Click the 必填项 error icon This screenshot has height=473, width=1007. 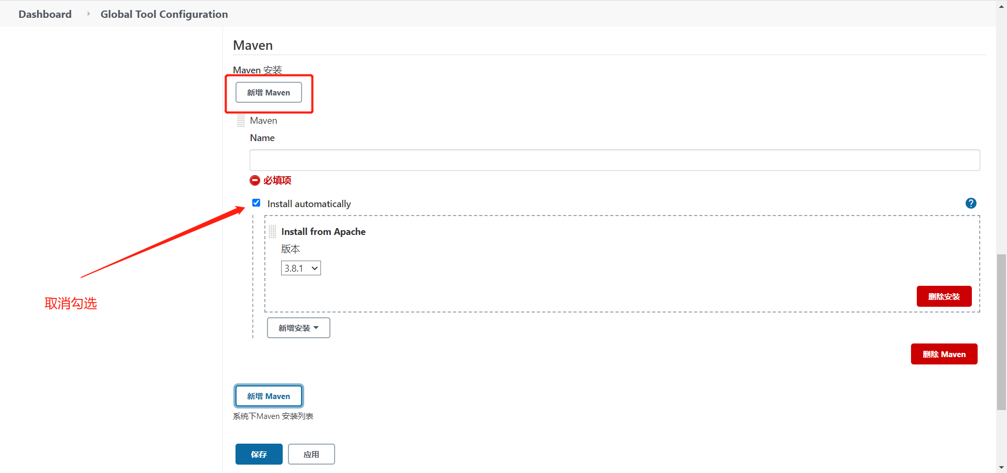[x=255, y=180]
